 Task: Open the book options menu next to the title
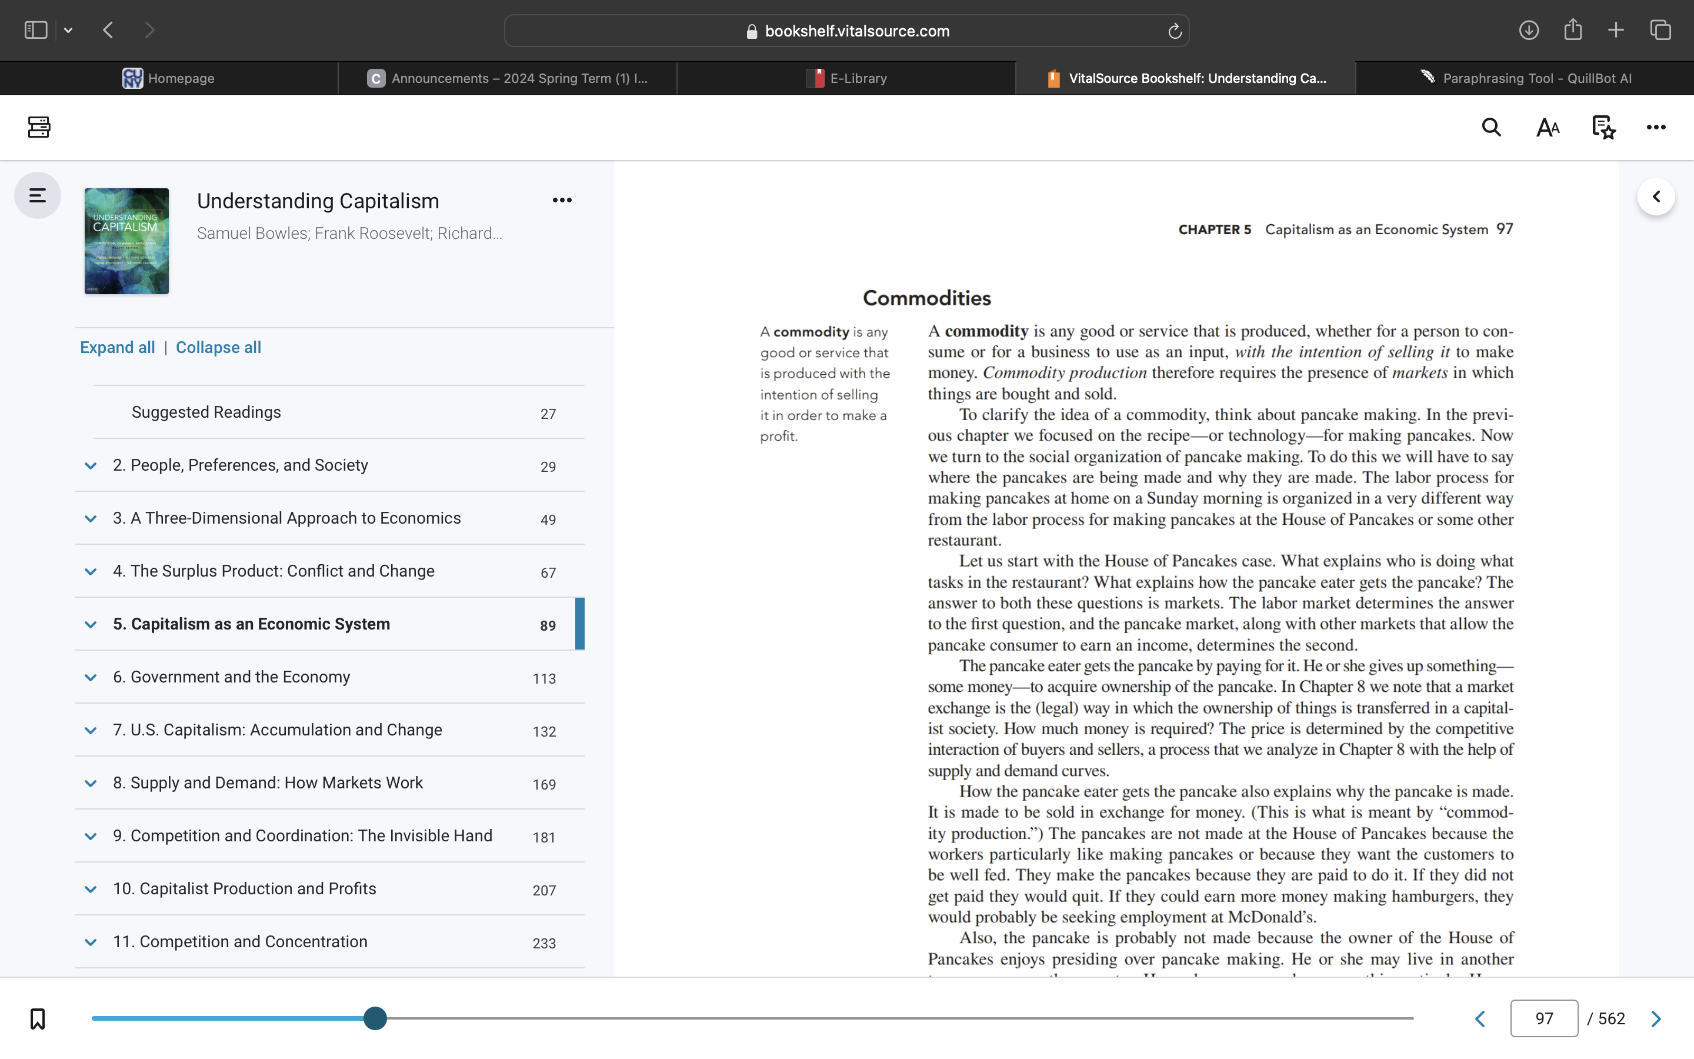[x=562, y=199]
